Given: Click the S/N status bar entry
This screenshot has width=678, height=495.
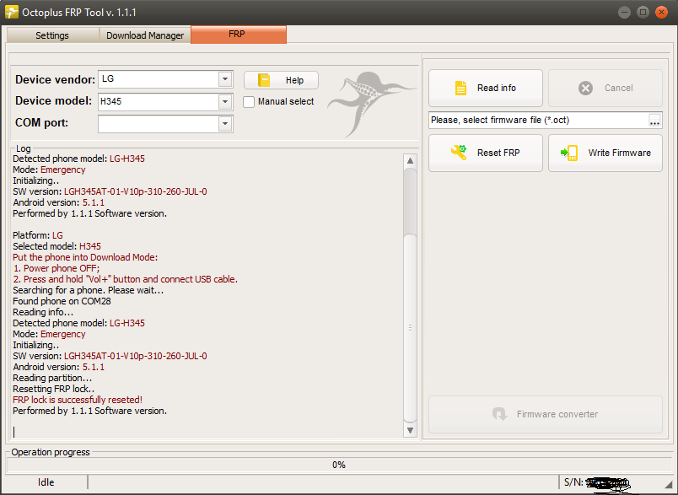Looking at the screenshot, I should click(x=597, y=482).
